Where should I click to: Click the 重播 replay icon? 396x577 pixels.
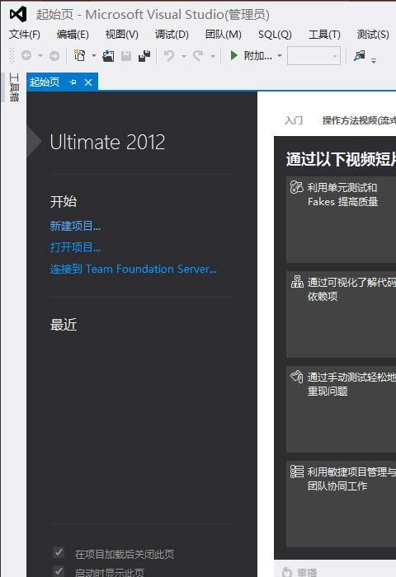point(286,572)
